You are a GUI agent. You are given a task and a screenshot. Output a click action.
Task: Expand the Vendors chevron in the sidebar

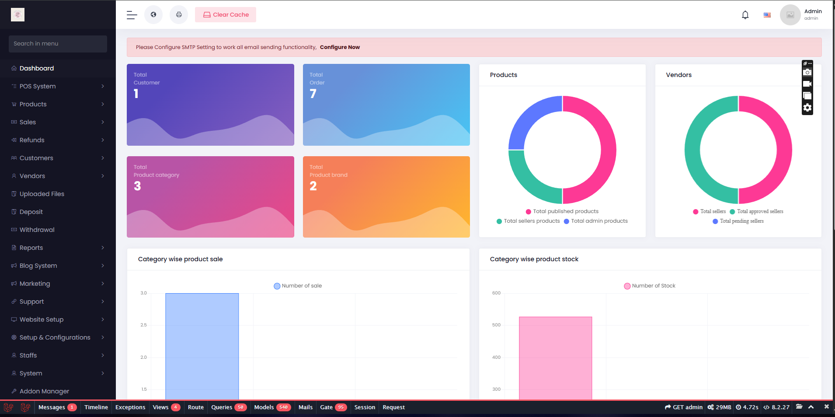103,176
